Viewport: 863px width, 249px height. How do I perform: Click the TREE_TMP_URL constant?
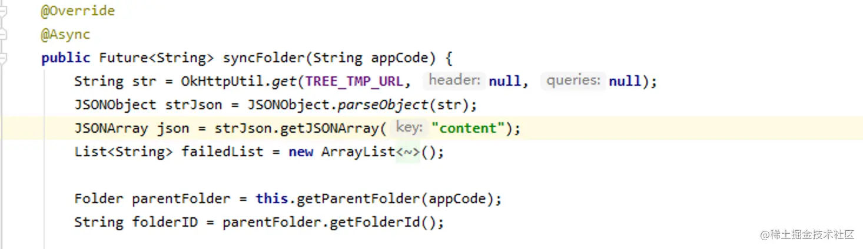[354, 82]
